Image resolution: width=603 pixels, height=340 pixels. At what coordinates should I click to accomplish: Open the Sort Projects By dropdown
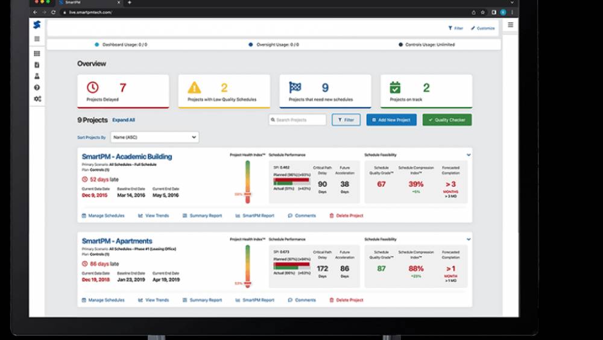pyautogui.click(x=154, y=137)
